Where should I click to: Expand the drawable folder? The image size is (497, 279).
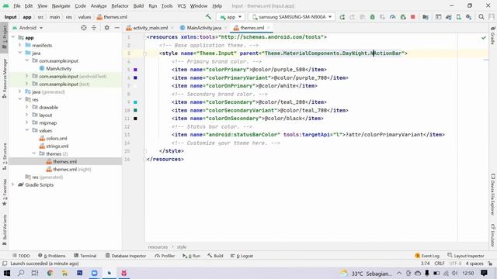(x=27, y=107)
